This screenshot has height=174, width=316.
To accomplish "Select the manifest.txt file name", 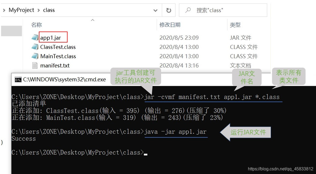I will coord(55,65).
